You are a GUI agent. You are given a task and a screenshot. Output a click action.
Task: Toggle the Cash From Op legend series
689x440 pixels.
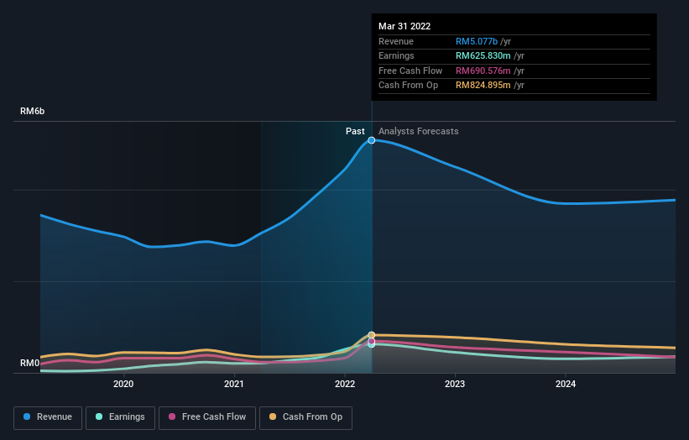(305, 417)
